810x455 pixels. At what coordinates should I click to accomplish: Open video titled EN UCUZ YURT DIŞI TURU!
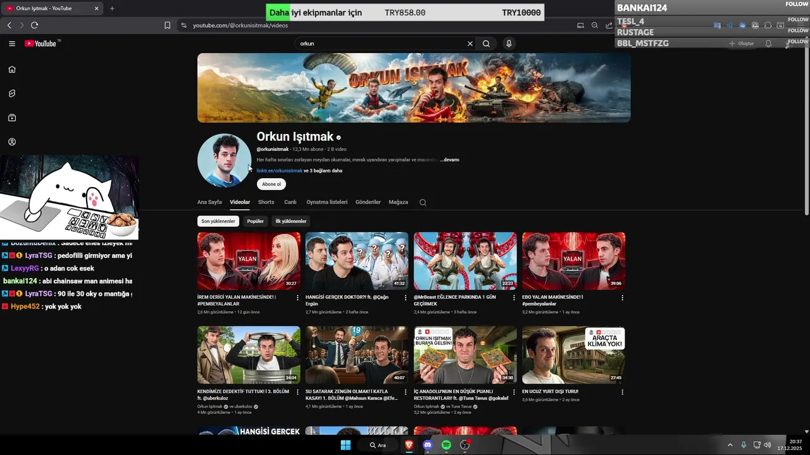(x=550, y=392)
